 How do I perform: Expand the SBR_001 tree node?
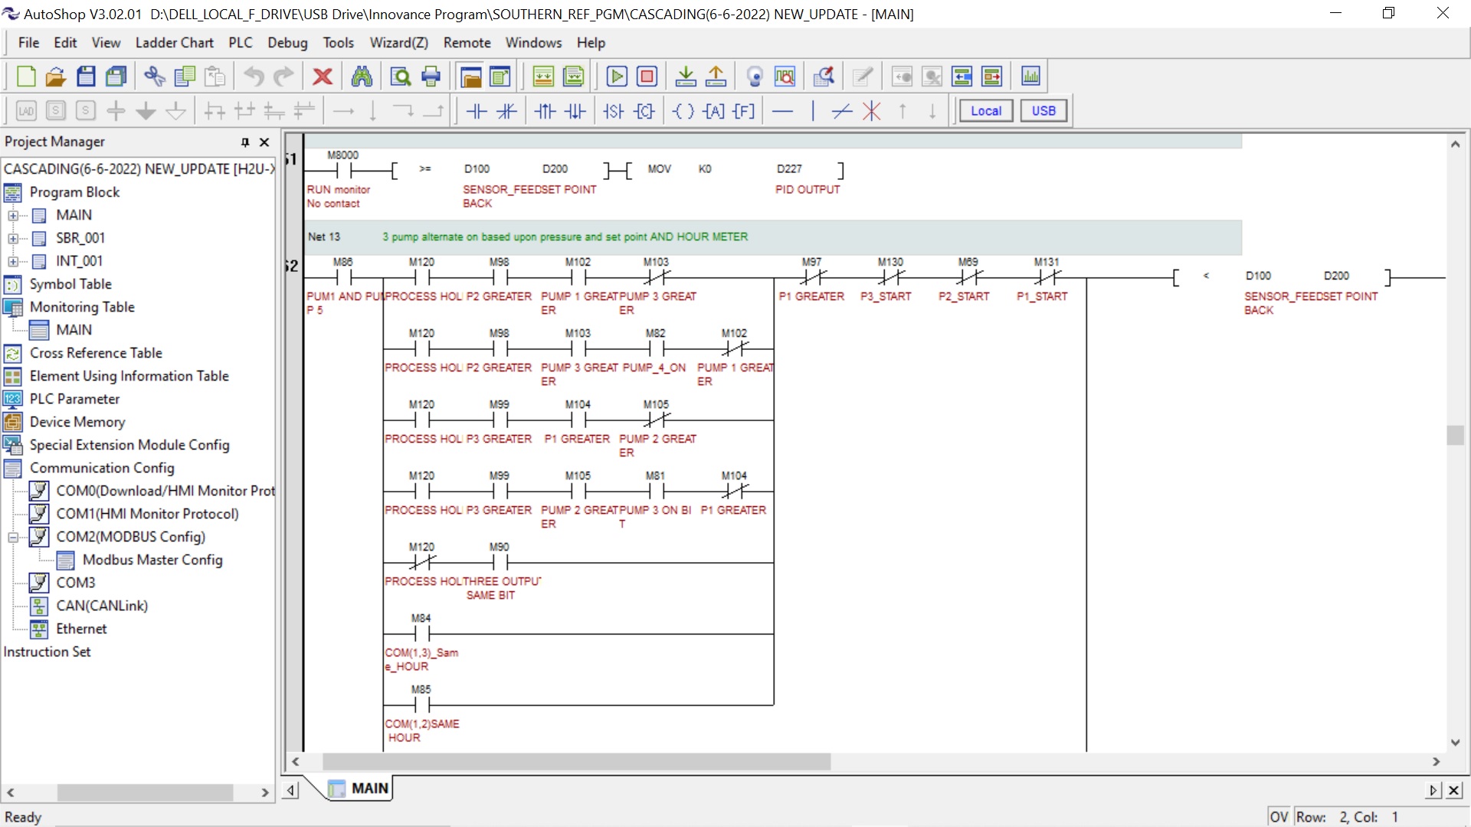coord(13,239)
